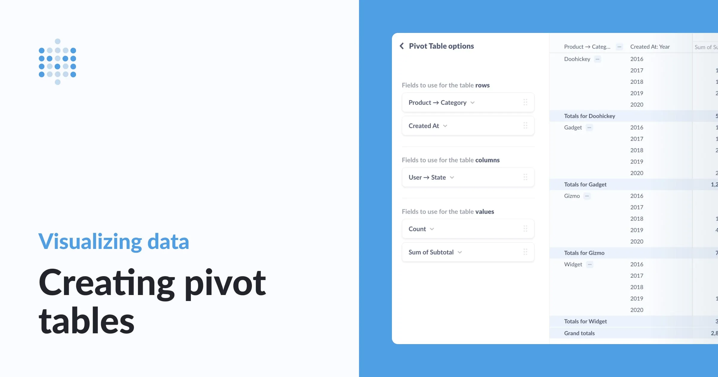Toggle visibility for Widget row
This screenshot has height=377, width=718.
pos(590,264)
